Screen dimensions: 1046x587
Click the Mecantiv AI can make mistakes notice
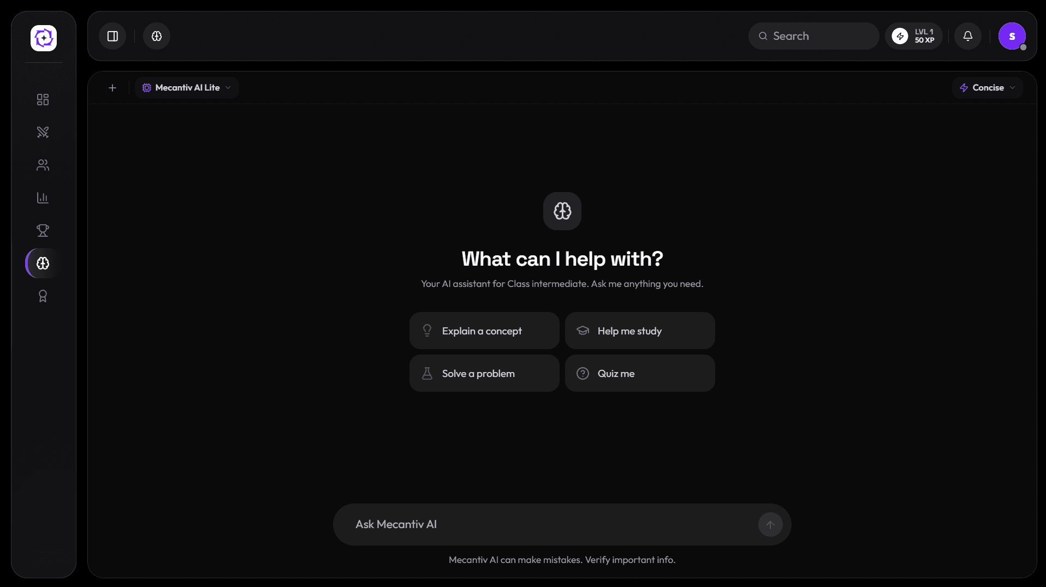point(562,560)
